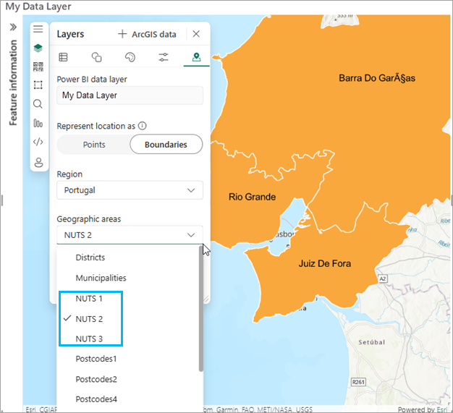Click the plus icon beside ArcGIS data
453x413 pixels.
coord(122,34)
